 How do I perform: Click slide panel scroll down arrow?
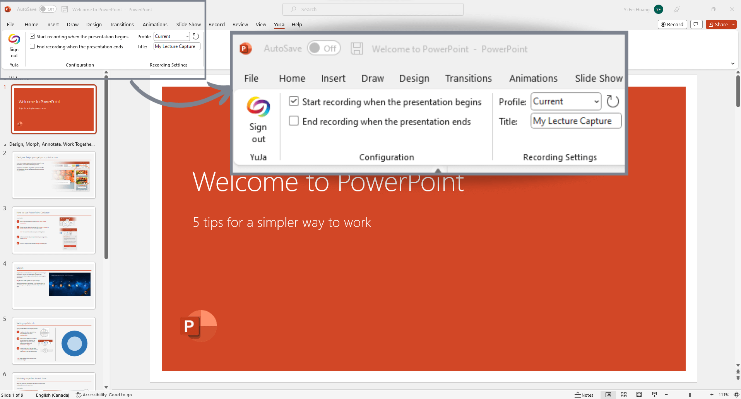pos(106,387)
